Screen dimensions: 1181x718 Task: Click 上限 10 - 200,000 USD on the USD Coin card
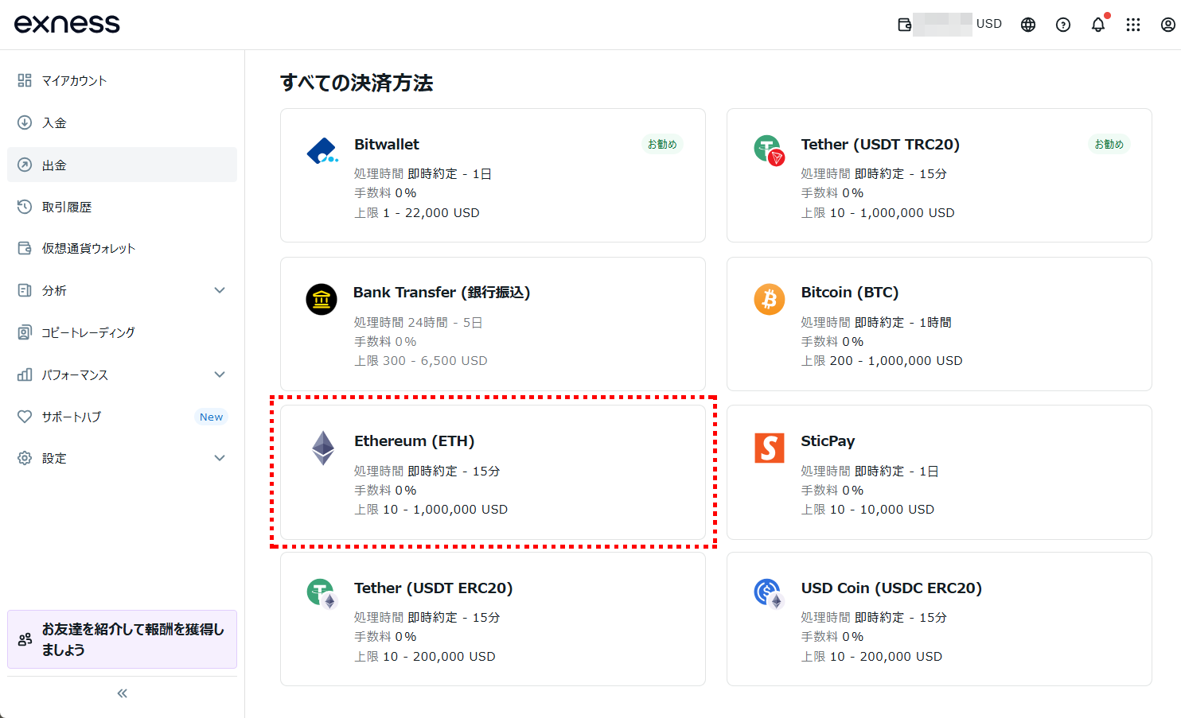coord(871,657)
